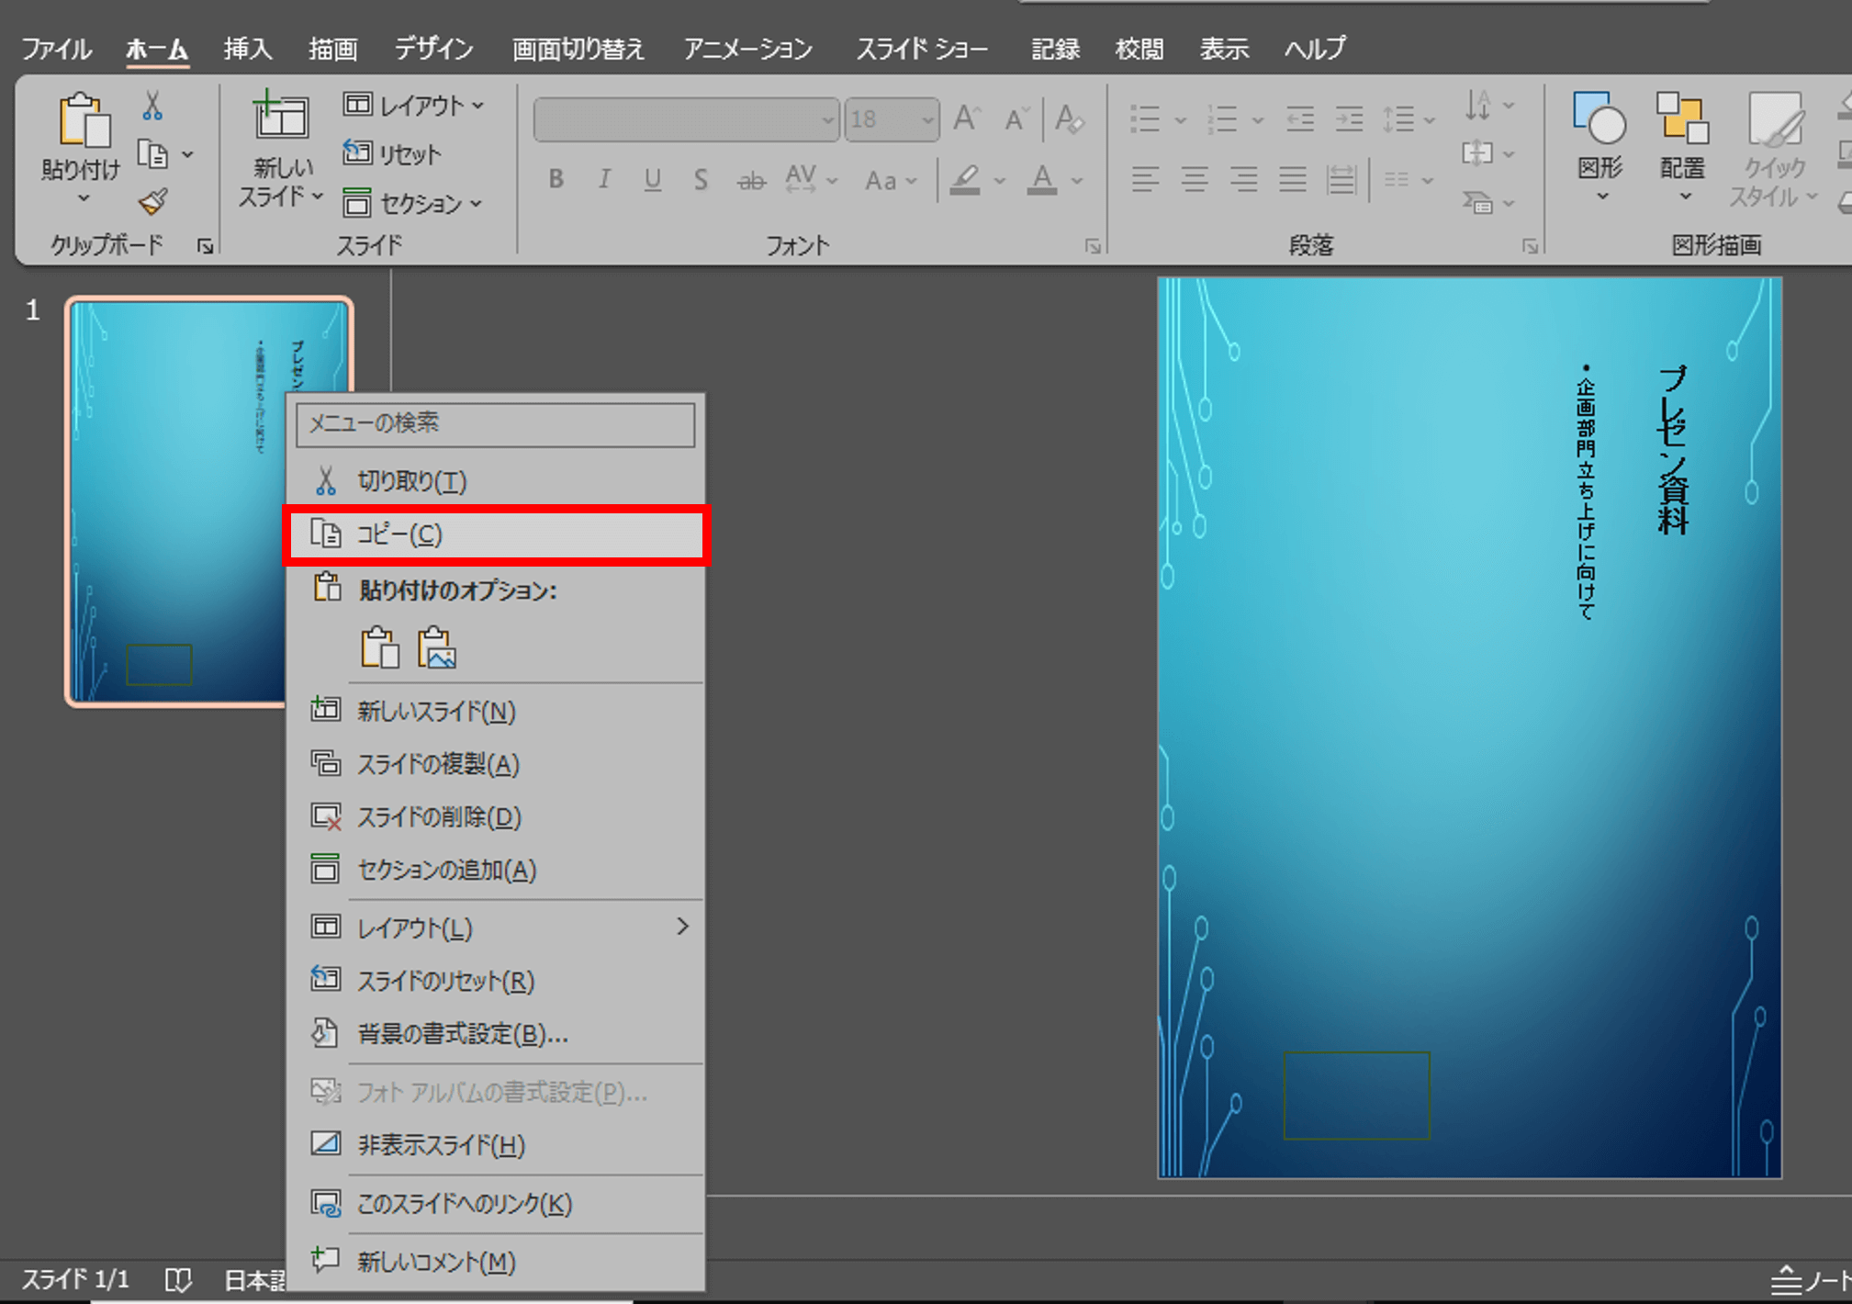This screenshot has width=1852, height=1304.
Task: Choose 非表示スライド(H) from context menu
Action: point(497,1145)
